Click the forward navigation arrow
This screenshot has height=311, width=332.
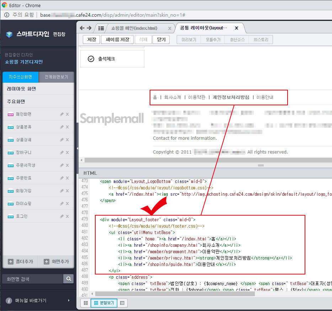click(90, 28)
